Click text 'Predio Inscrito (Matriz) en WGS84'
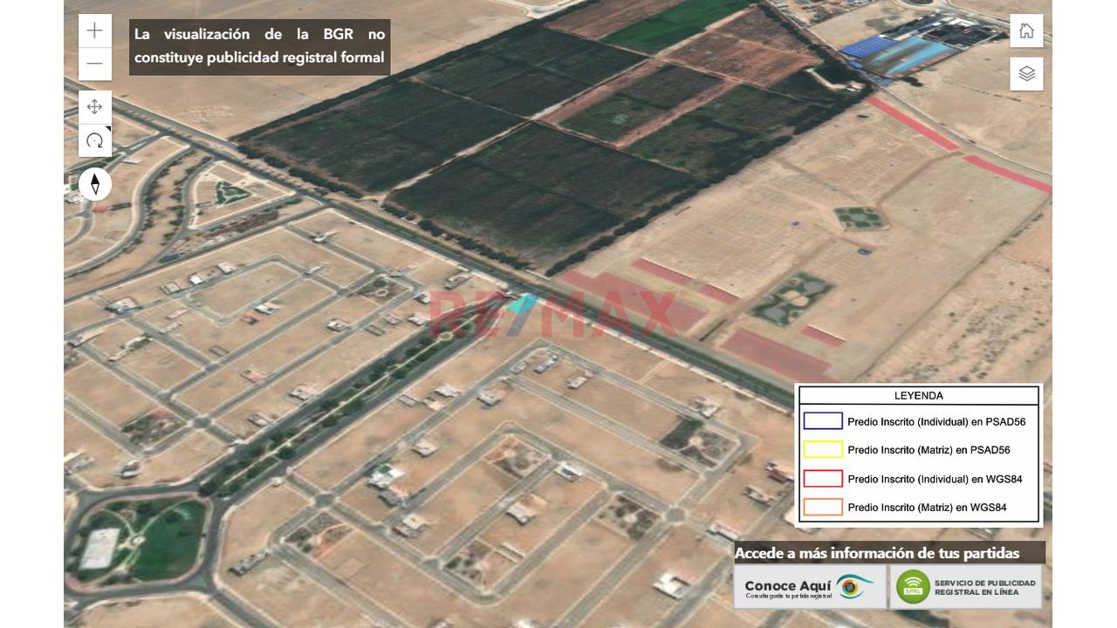 [927, 508]
